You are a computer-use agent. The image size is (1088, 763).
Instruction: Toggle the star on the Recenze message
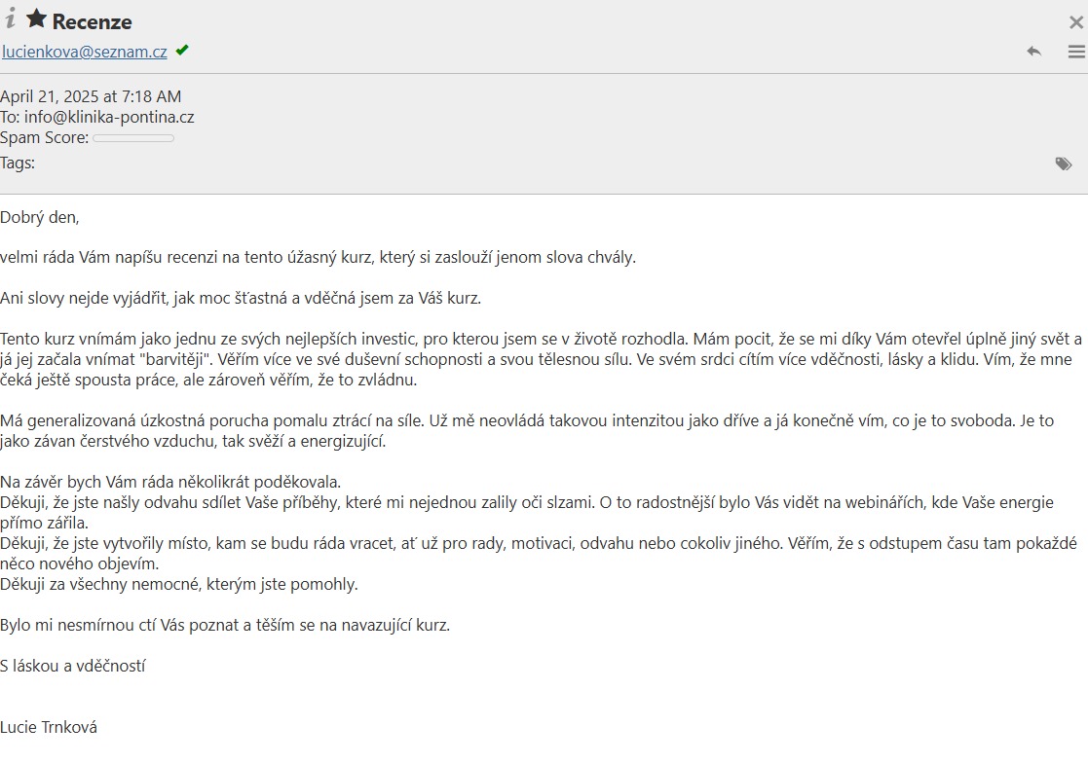(x=36, y=18)
